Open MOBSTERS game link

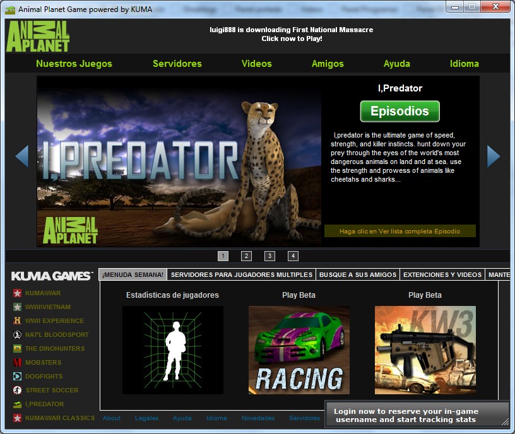tap(44, 363)
